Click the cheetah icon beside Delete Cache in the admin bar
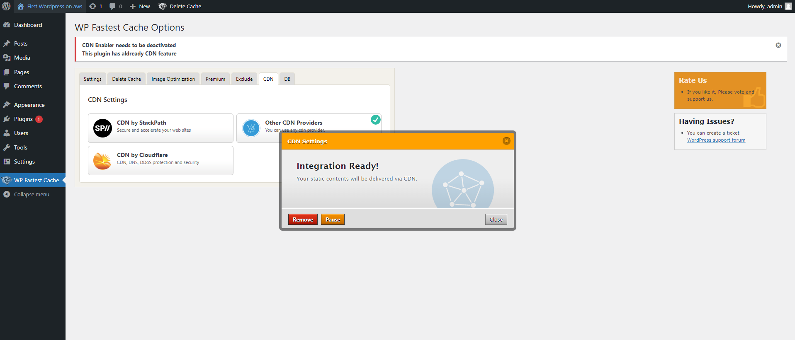This screenshot has height=340, width=795. coord(162,6)
